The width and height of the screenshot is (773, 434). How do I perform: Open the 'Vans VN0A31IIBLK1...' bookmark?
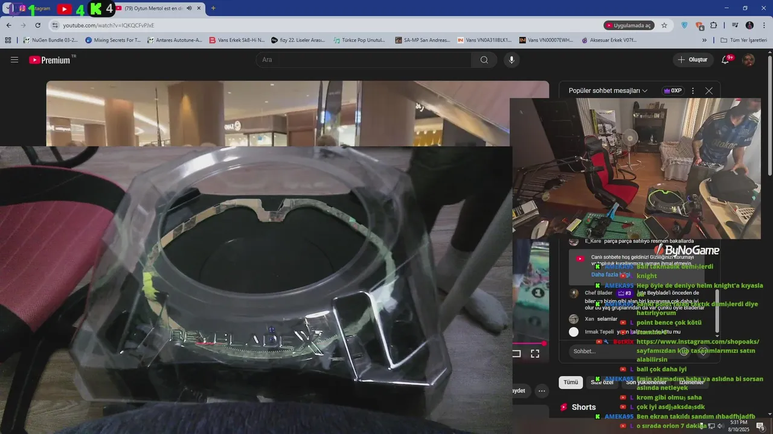pyautogui.click(x=484, y=40)
